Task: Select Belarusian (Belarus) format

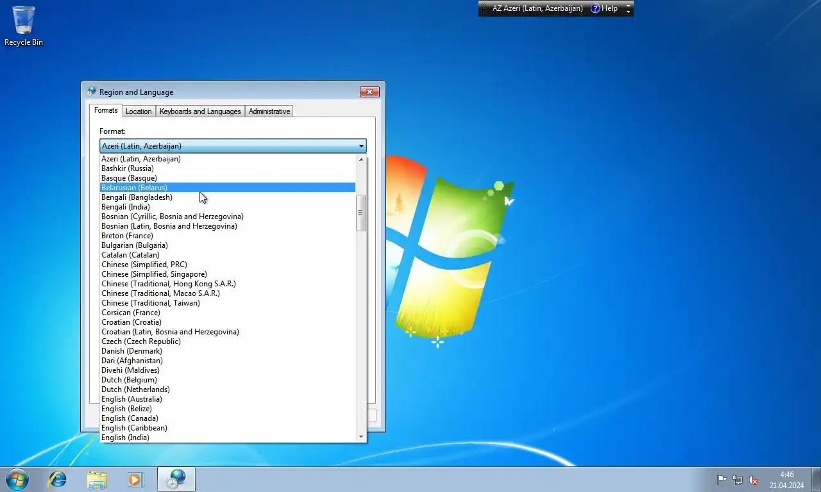Action: pyautogui.click(x=228, y=188)
